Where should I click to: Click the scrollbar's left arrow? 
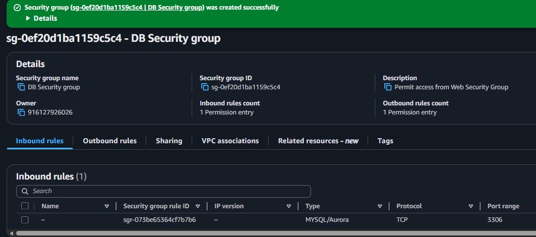tap(11, 233)
